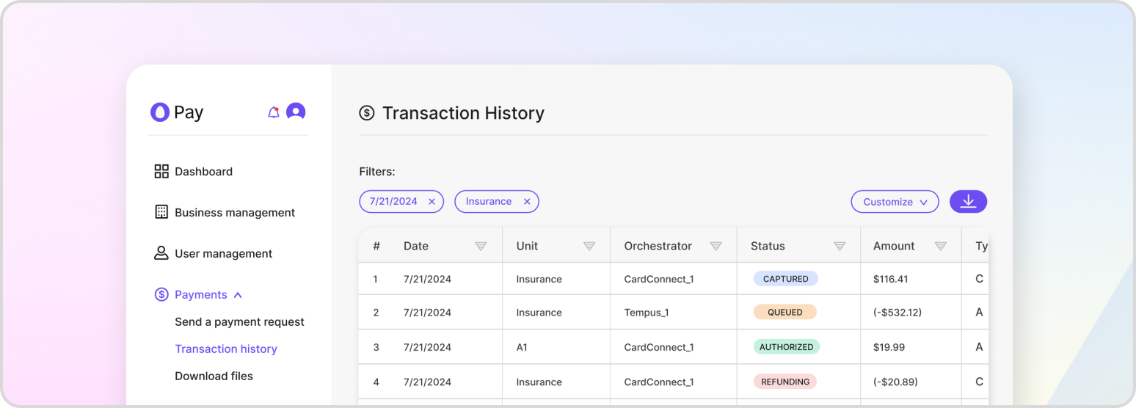1136x408 pixels.
Task: Navigate to User management
Action: (x=223, y=254)
